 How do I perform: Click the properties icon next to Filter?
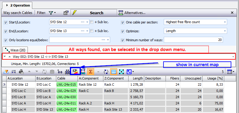pyautogui.click(x=66, y=13)
